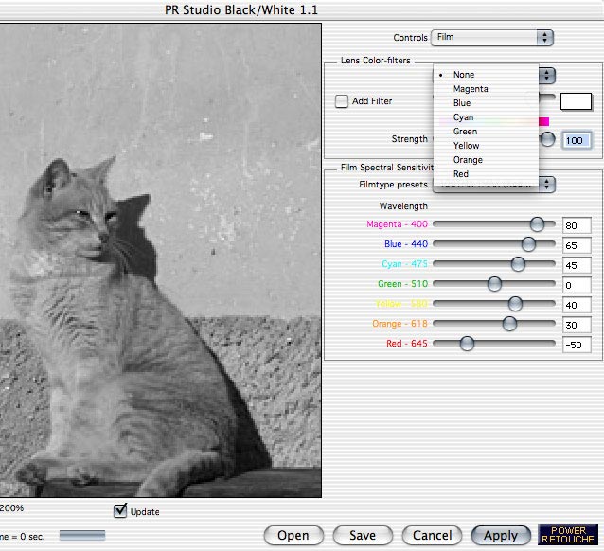604x551 pixels.
Task: Click the Red - 645 value field
Action: 576,344
